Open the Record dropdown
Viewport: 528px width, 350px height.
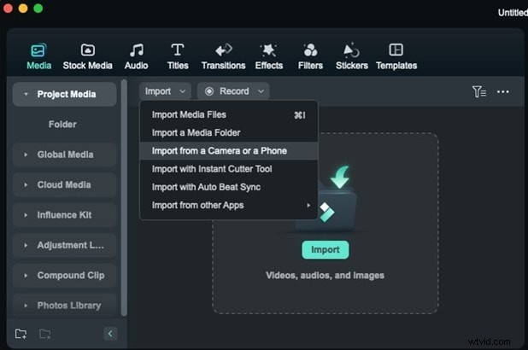(233, 91)
